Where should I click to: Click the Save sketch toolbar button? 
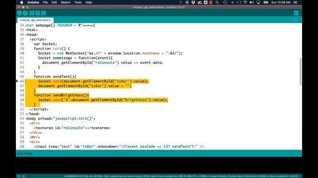tap(43, 13)
